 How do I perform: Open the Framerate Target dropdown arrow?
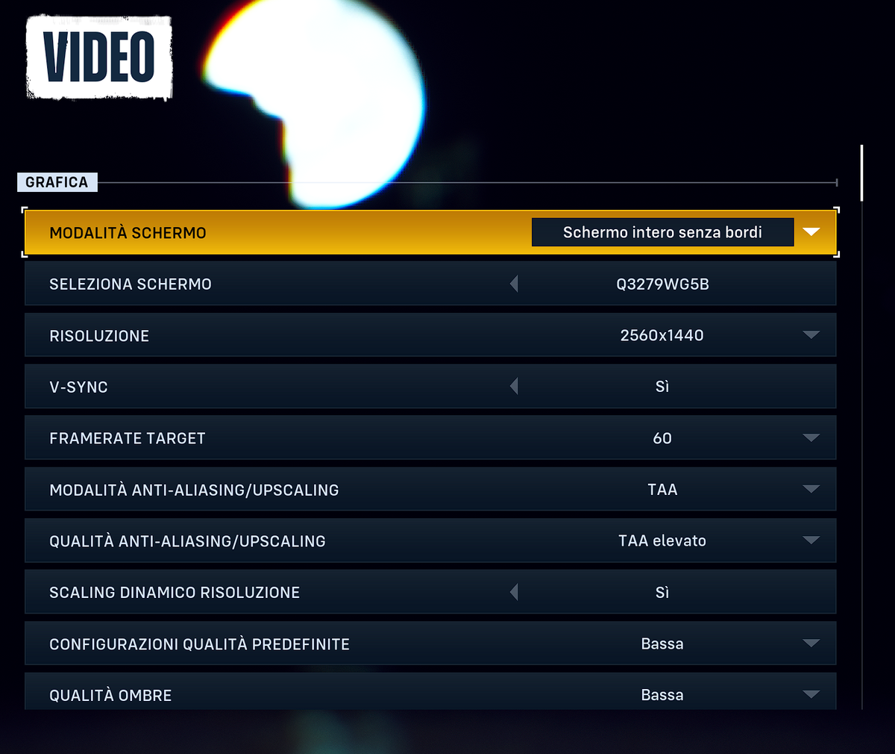tap(811, 438)
